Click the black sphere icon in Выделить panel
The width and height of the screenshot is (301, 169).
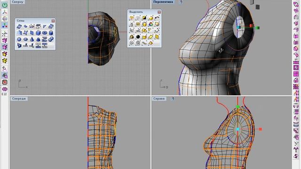click(x=138, y=37)
